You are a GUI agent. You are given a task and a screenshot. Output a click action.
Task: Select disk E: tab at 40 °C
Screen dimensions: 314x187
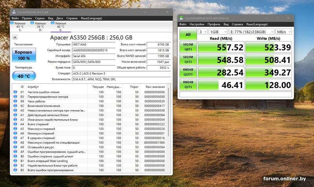coord(61,27)
